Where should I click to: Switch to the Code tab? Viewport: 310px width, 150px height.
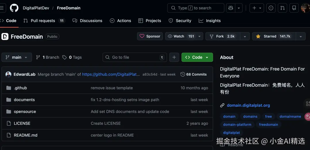(9, 21)
